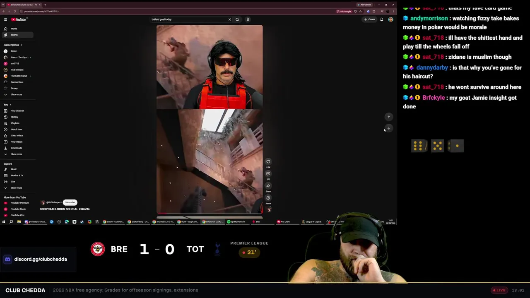Open the YouTube account avatar menu
Viewport: 530px width, 298px height.
pyautogui.click(x=390, y=19)
